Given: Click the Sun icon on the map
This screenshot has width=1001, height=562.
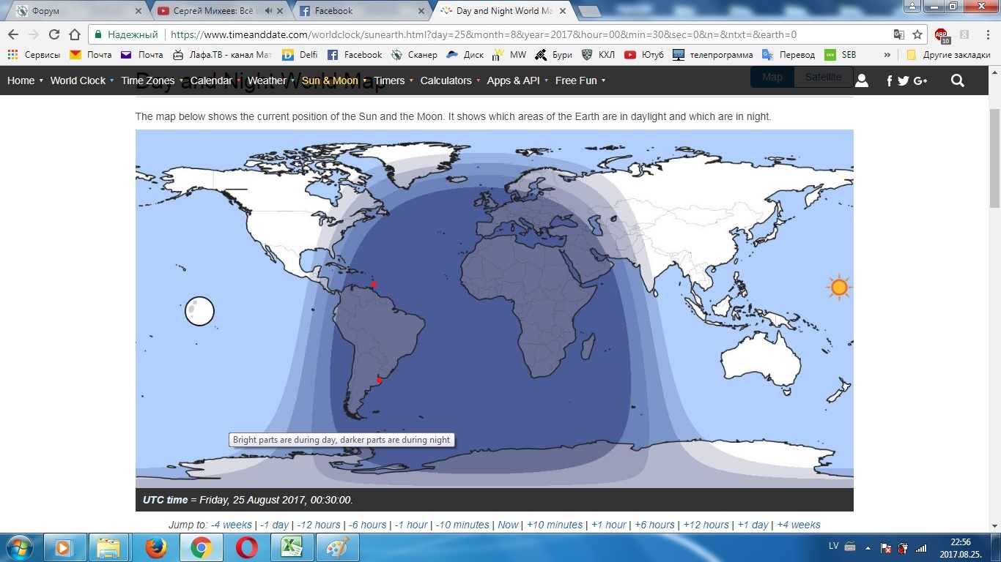Looking at the screenshot, I should coord(839,288).
